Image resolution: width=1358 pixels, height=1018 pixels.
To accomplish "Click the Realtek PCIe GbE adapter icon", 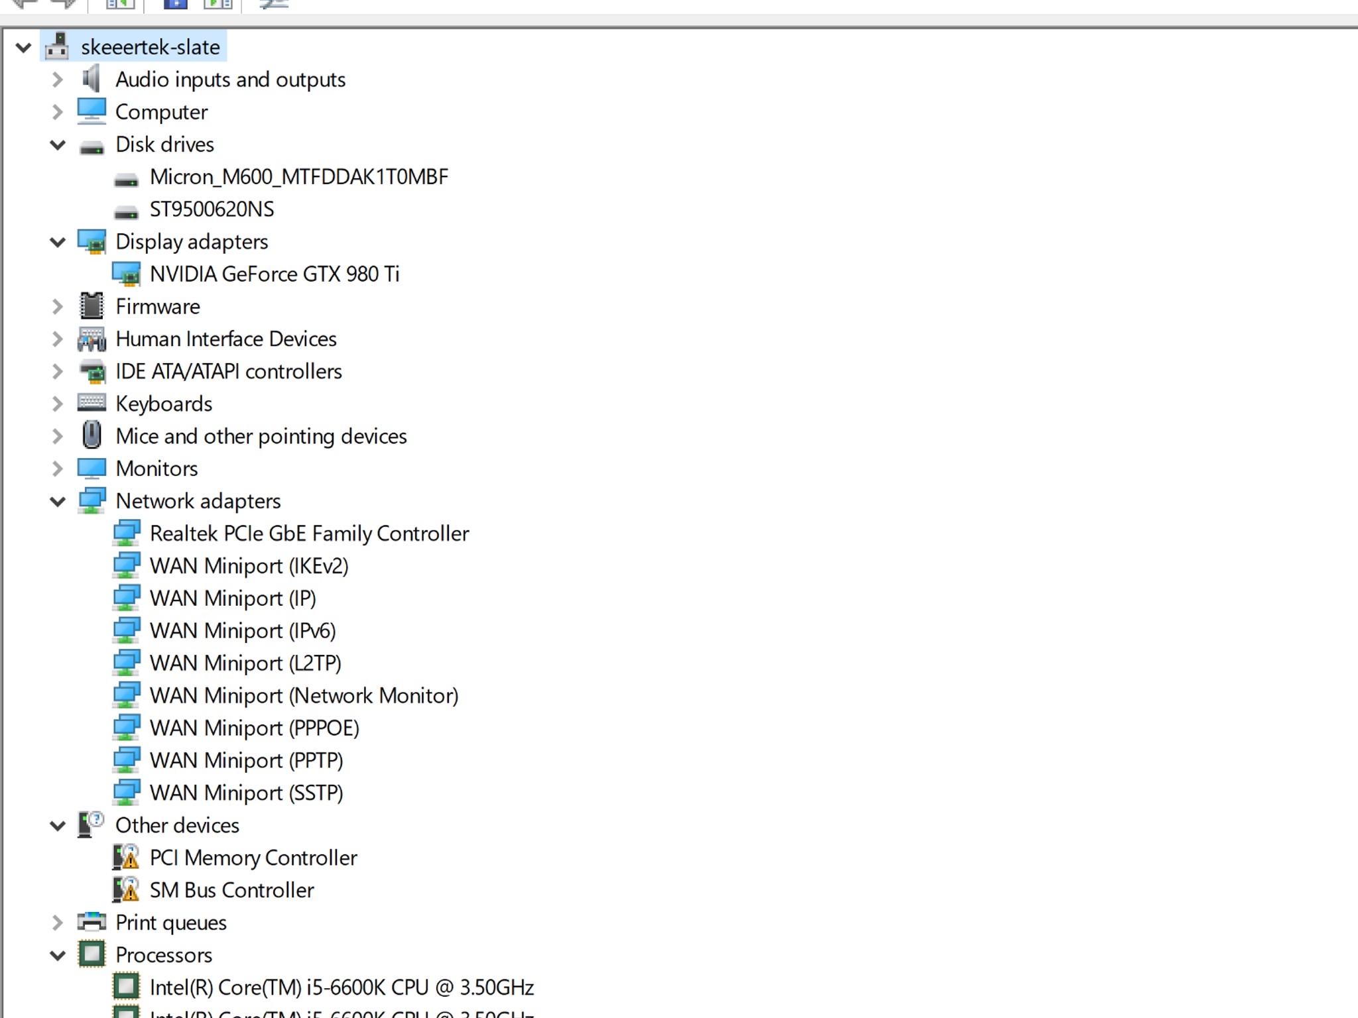I will coord(126,533).
